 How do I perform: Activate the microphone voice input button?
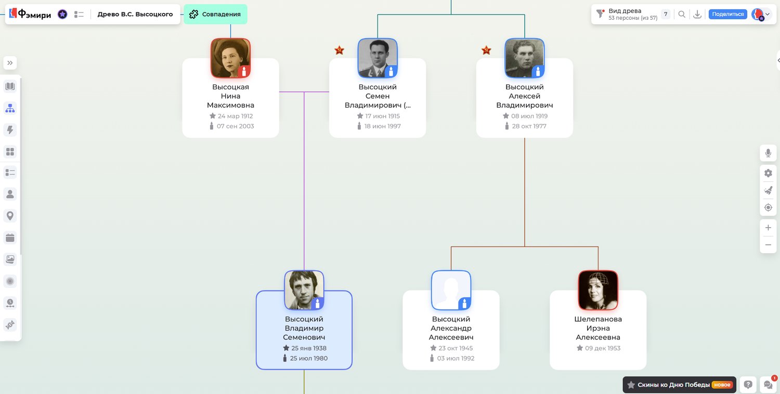[x=768, y=153]
